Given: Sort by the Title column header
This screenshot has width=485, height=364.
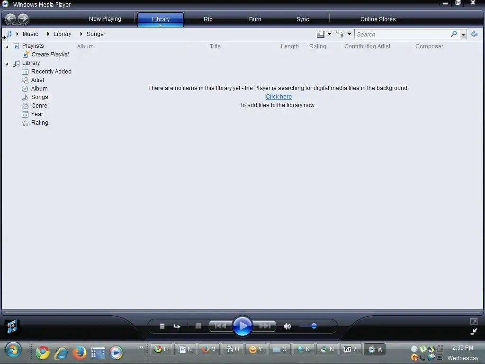Looking at the screenshot, I should [215, 46].
